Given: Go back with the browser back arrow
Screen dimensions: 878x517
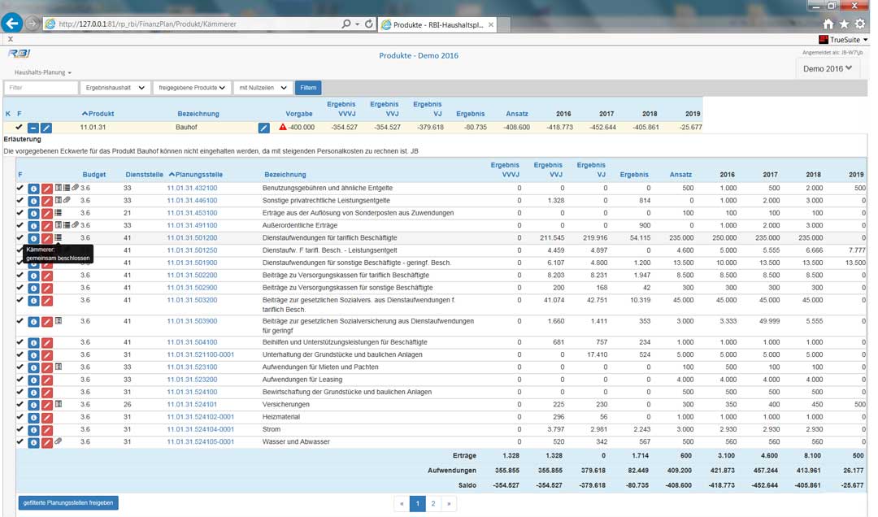Looking at the screenshot, I should 12,24.
